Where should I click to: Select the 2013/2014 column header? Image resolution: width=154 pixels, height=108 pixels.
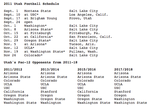click(x=50, y=69)
